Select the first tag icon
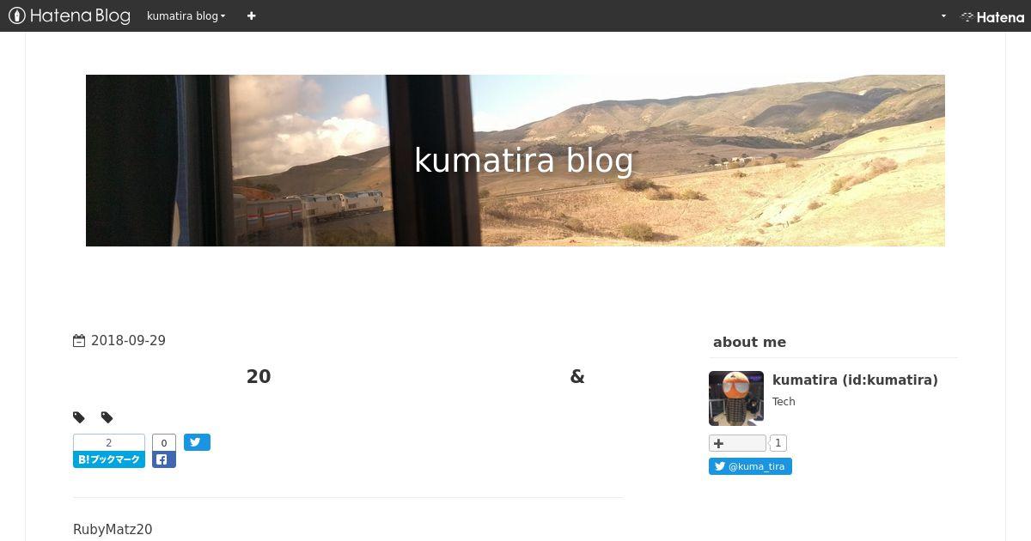Image resolution: width=1031 pixels, height=541 pixels. tap(79, 417)
